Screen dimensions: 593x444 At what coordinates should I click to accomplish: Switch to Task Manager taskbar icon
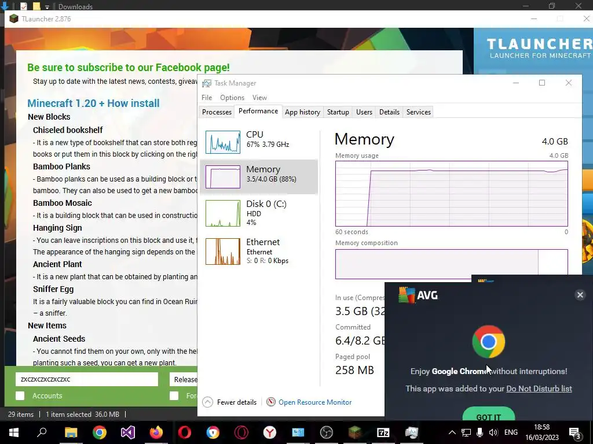(x=412, y=432)
